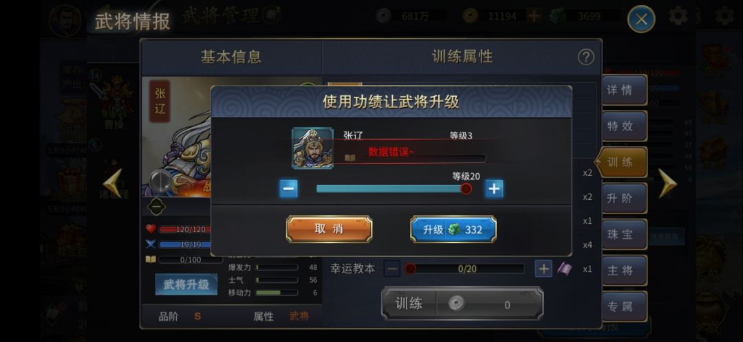This screenshot has width=743, height=342.
Task: Click the blue minus button in level dialog
Action: pyautogui.click(x=288, y=189)
